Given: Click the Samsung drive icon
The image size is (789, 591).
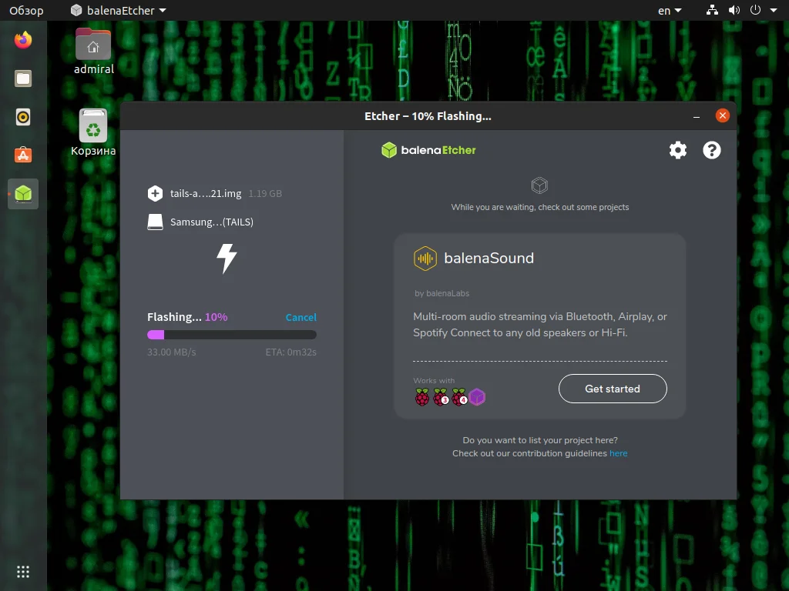Looking at the screenshot, I should coord(155,222).
